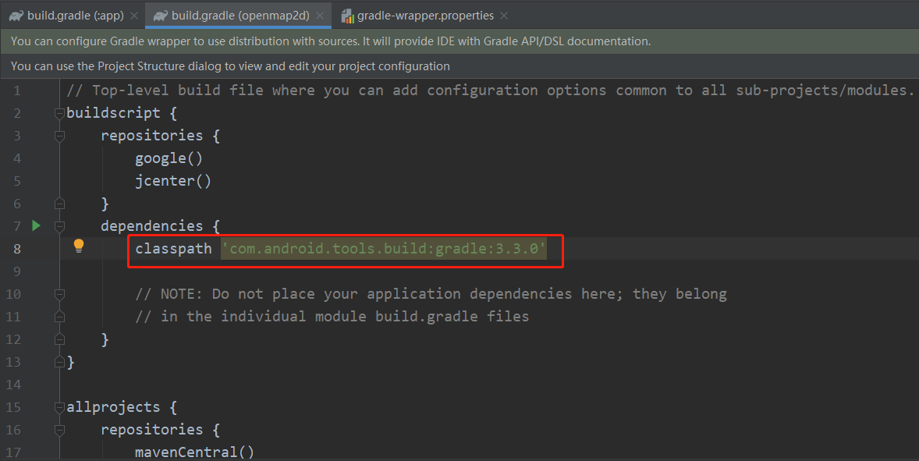Click the fold end marker on line 12
This screenshot has width=919, height=461.
pyautogui.click(x=59, y=339)
